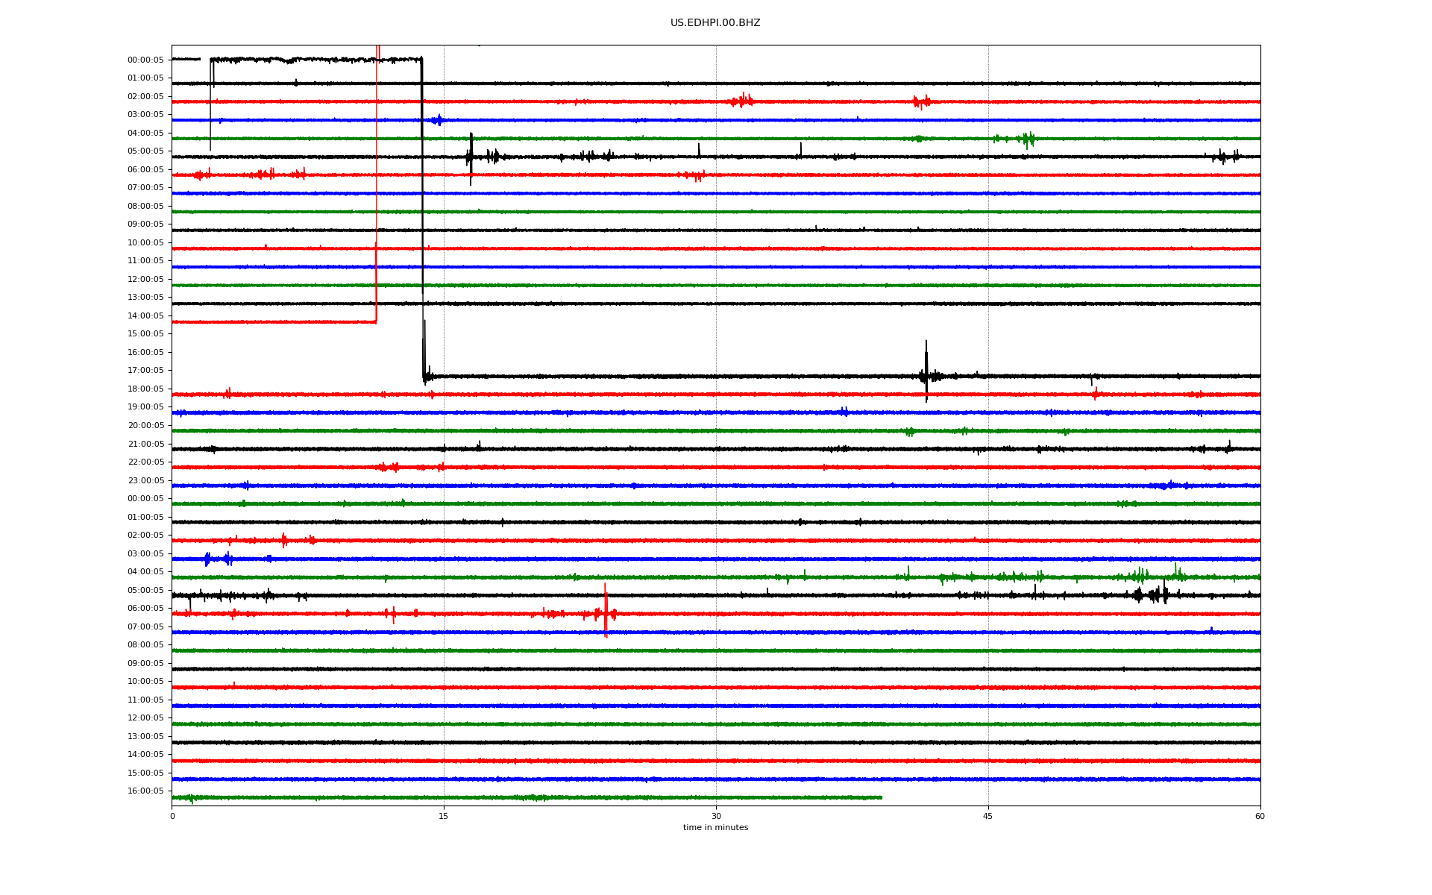Select the 15 minute tick label

point(444,816)
